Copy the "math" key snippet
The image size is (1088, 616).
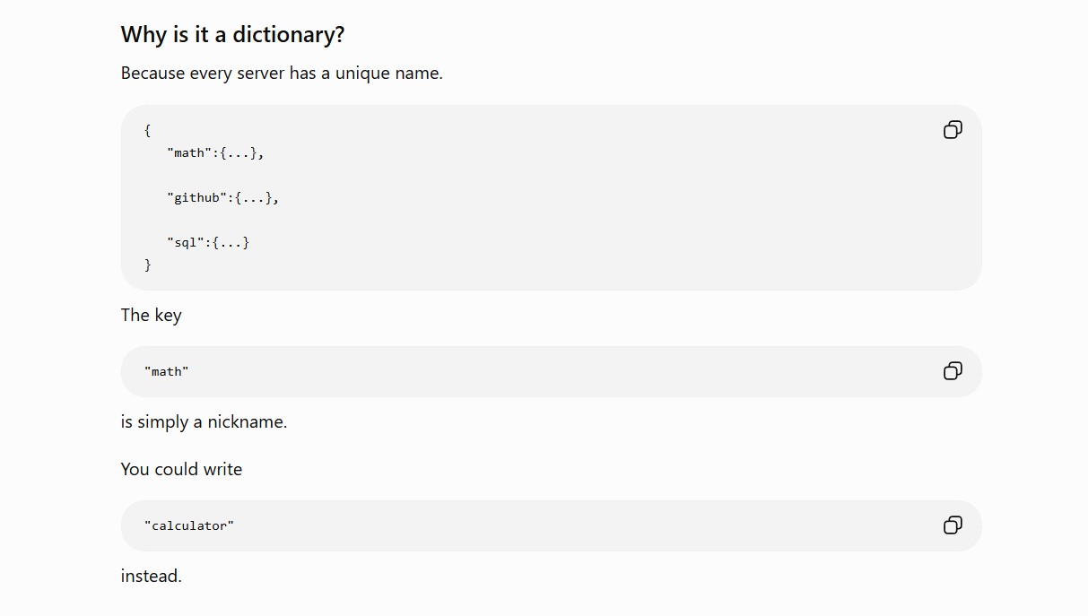click(x=953, y=371)
